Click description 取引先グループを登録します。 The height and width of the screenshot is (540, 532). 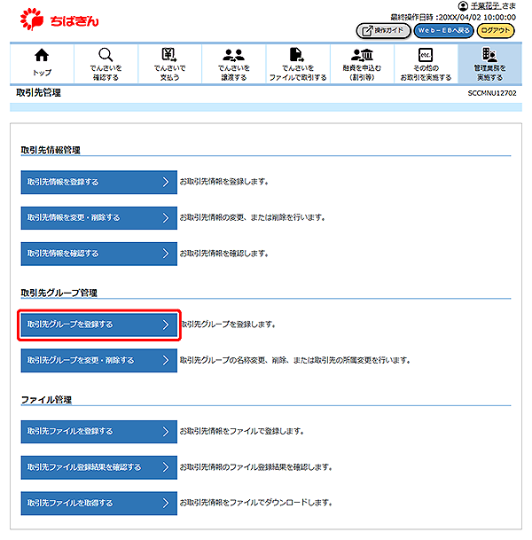pyautogui.click(x=228, y=325)
